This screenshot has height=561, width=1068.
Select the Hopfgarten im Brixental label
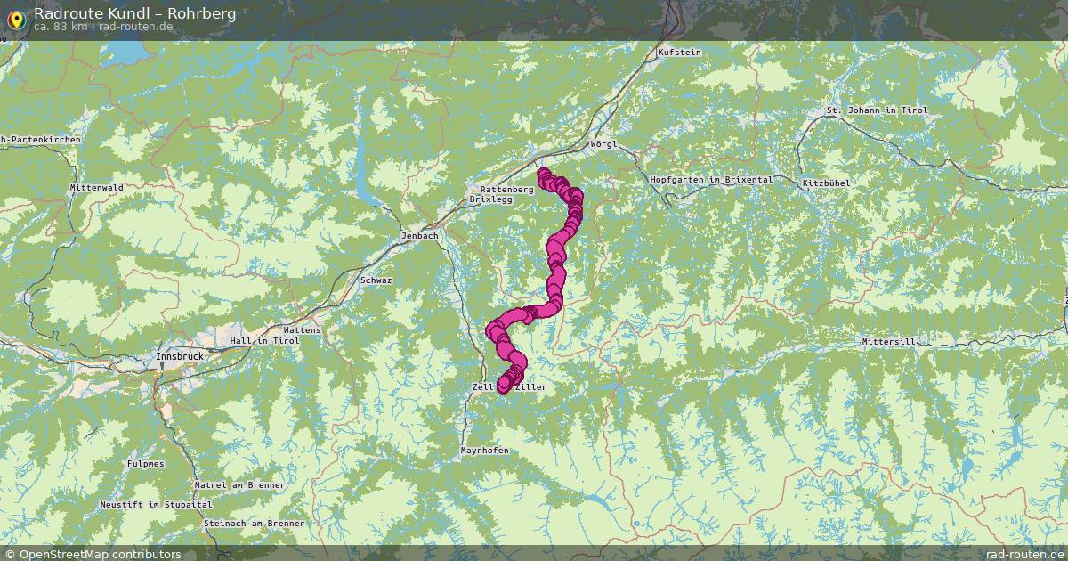[x=711, y=180]
